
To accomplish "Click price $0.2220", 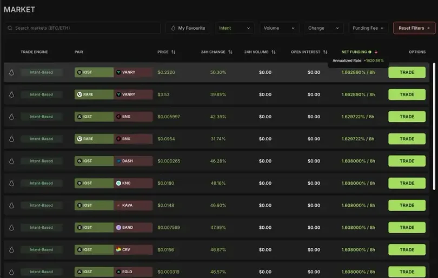I will [x=166, y=72].
